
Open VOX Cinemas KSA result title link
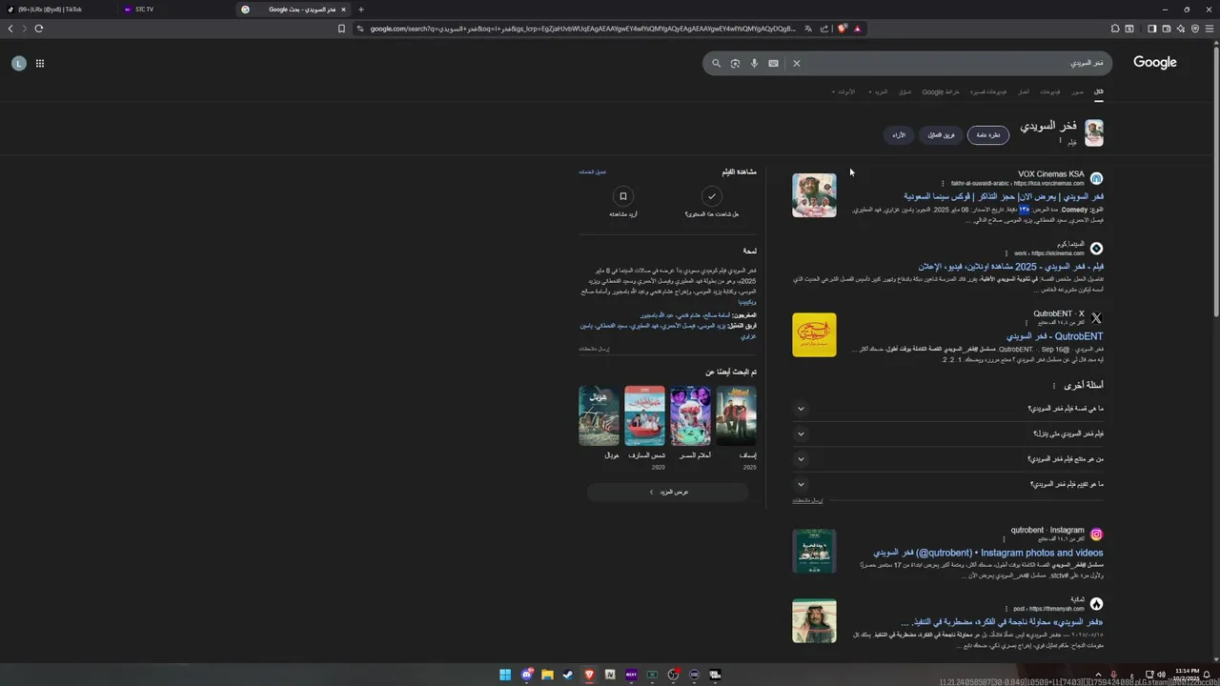point(1004,196)
